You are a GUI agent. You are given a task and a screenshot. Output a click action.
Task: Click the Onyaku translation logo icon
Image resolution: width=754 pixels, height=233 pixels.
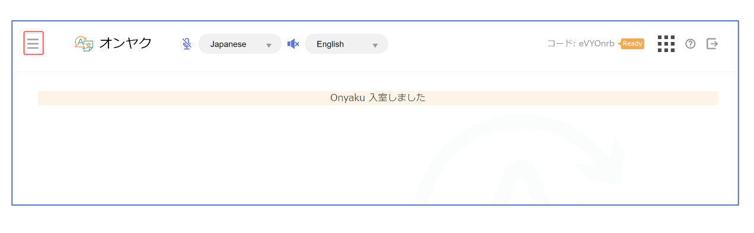coord(84,44)
